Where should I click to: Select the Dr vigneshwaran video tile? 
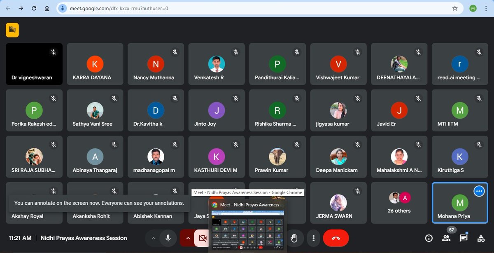click(34, 64)
